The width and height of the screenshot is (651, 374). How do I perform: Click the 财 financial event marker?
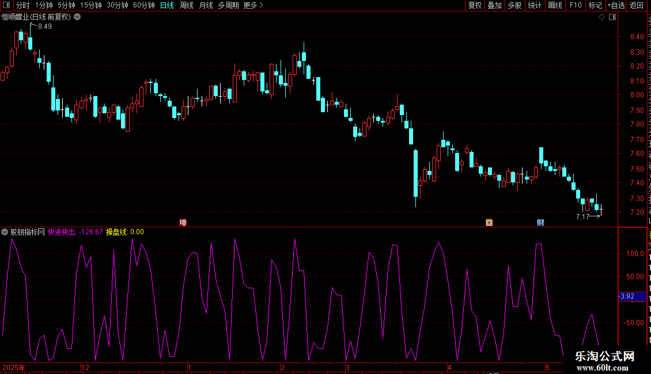pyautogui.click(x=540, y=223)
